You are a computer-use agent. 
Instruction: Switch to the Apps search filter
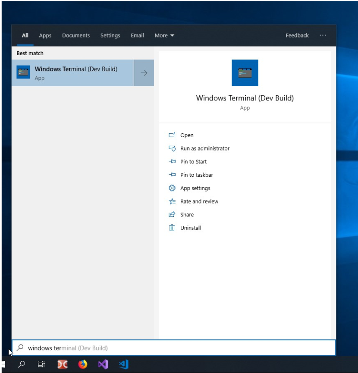click(45, 35)
